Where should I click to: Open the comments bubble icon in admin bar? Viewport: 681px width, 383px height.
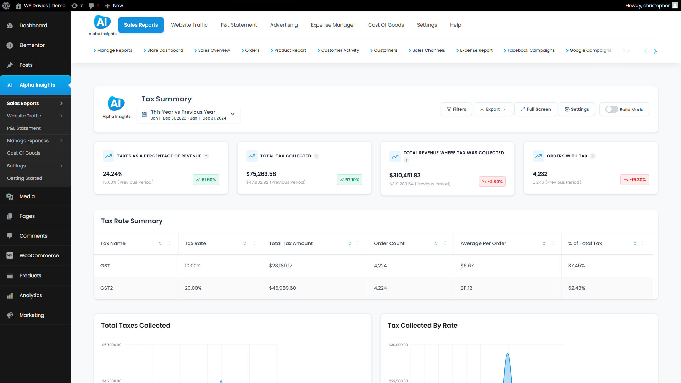tap(91, 6)
